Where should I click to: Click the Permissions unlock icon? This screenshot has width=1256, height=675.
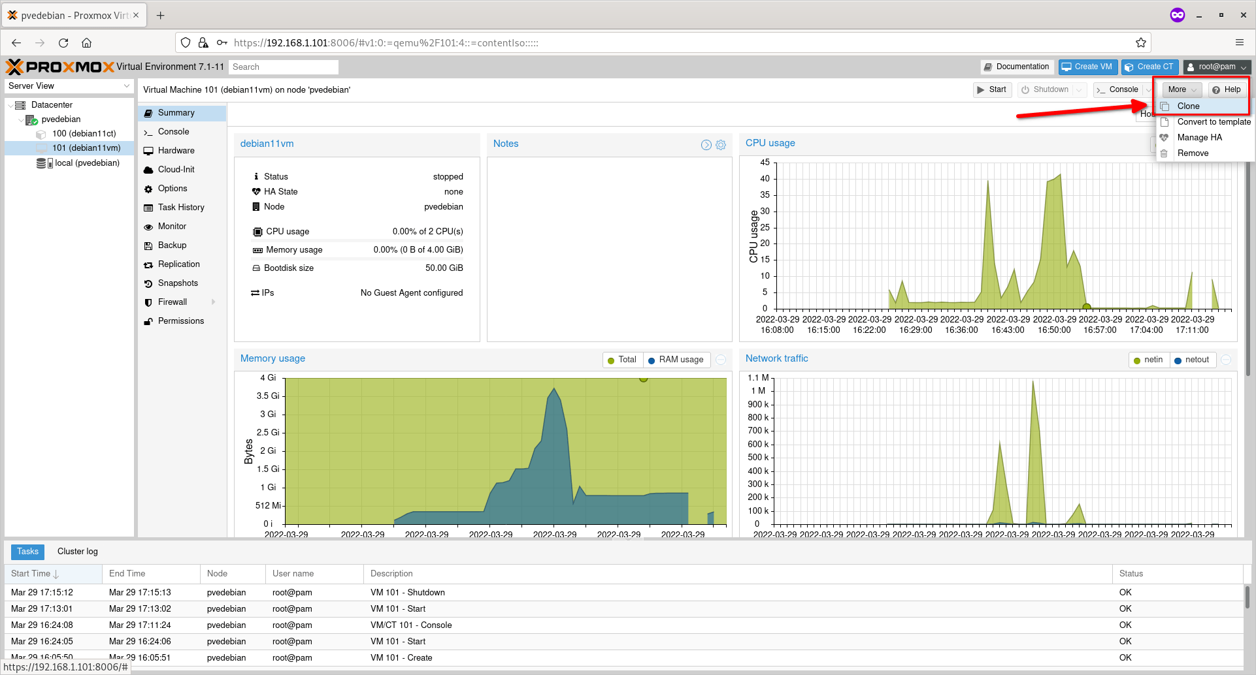point(148,322)
